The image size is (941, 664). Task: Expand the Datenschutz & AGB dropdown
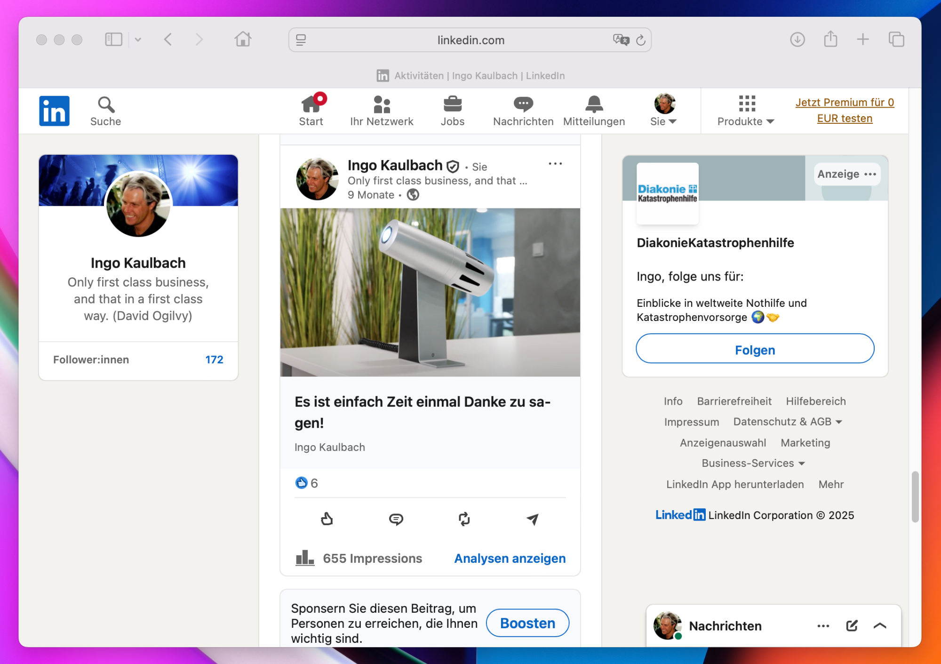[x=787, y=422]
